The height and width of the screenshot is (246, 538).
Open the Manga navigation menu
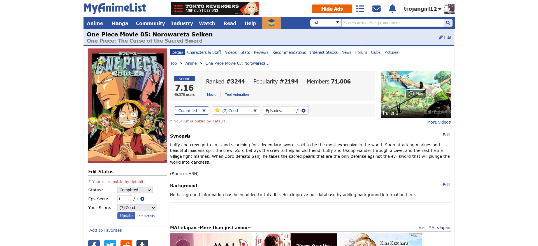[120, 23]
